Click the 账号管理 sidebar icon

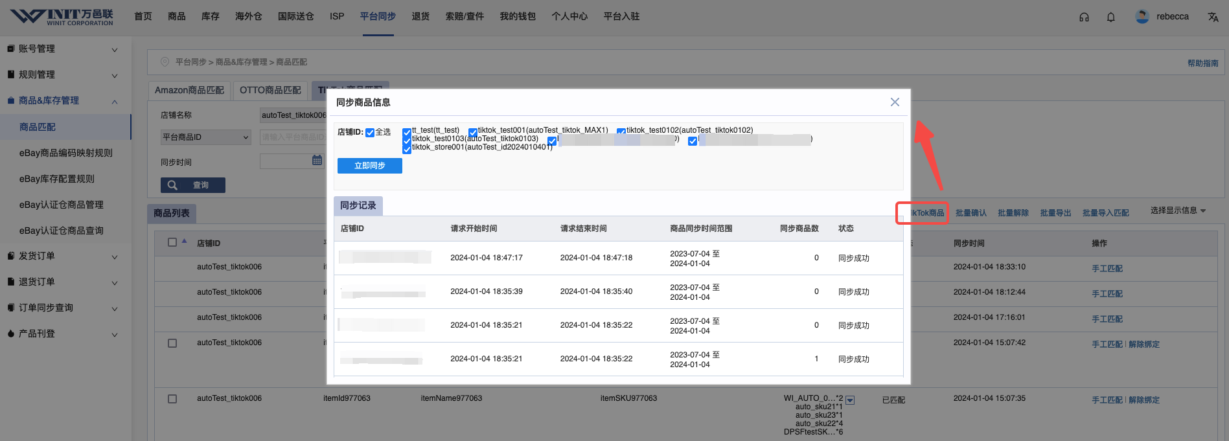pyautogui.click(x=10, y=49)
